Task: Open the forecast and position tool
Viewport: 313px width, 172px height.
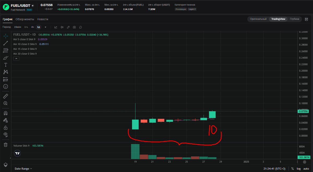Action: pos(5,79)
